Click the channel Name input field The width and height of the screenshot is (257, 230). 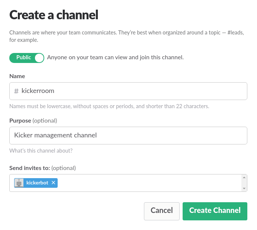click(128, 91)
